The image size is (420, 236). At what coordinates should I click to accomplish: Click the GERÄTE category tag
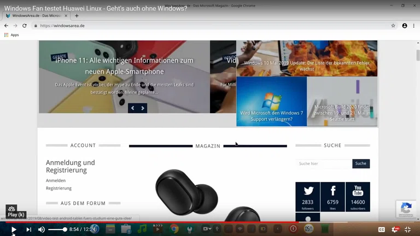point(59,57)
